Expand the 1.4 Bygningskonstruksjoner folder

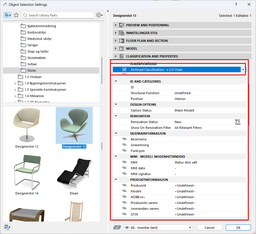tap(15, 83)
